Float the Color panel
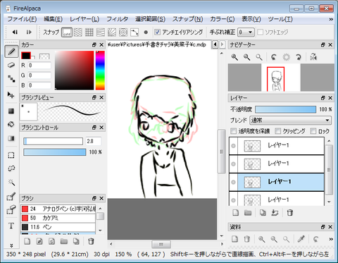This screenshot has height=263, width=338. tap(94, 44)
